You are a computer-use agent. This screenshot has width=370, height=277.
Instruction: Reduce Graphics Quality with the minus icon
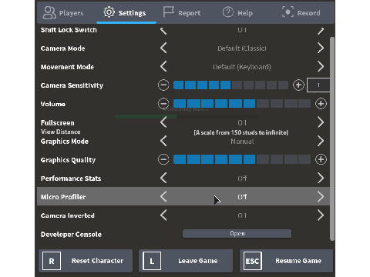pos(163,159)
